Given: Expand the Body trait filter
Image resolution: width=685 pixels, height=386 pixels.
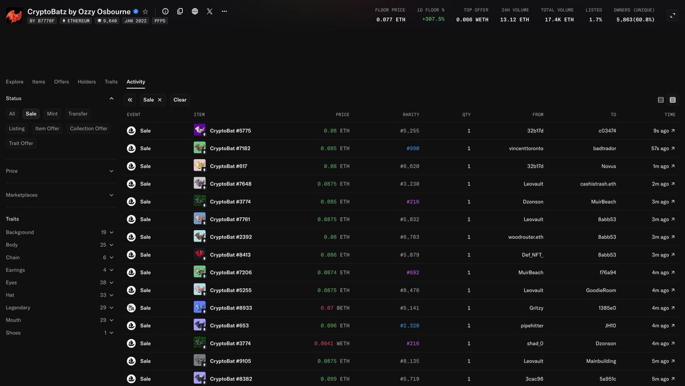Looking at the screenshot, I should coord(59,245).
